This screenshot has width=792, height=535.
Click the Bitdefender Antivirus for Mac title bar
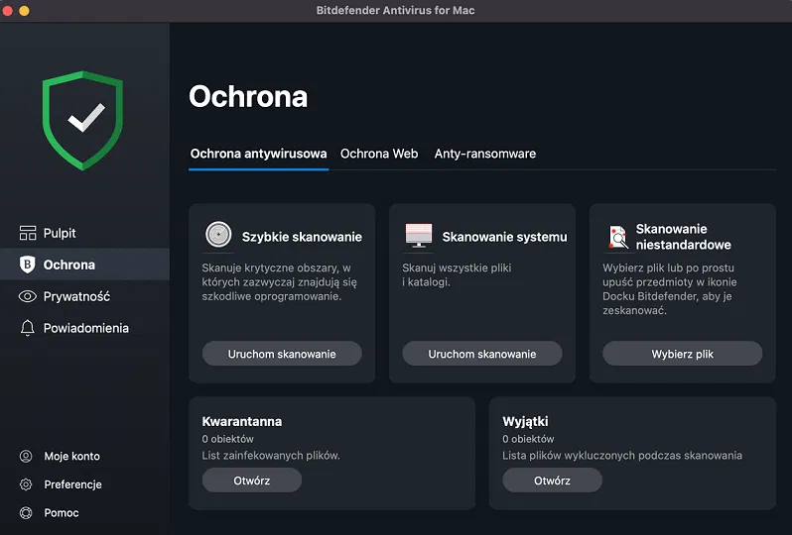pos(395,10)
